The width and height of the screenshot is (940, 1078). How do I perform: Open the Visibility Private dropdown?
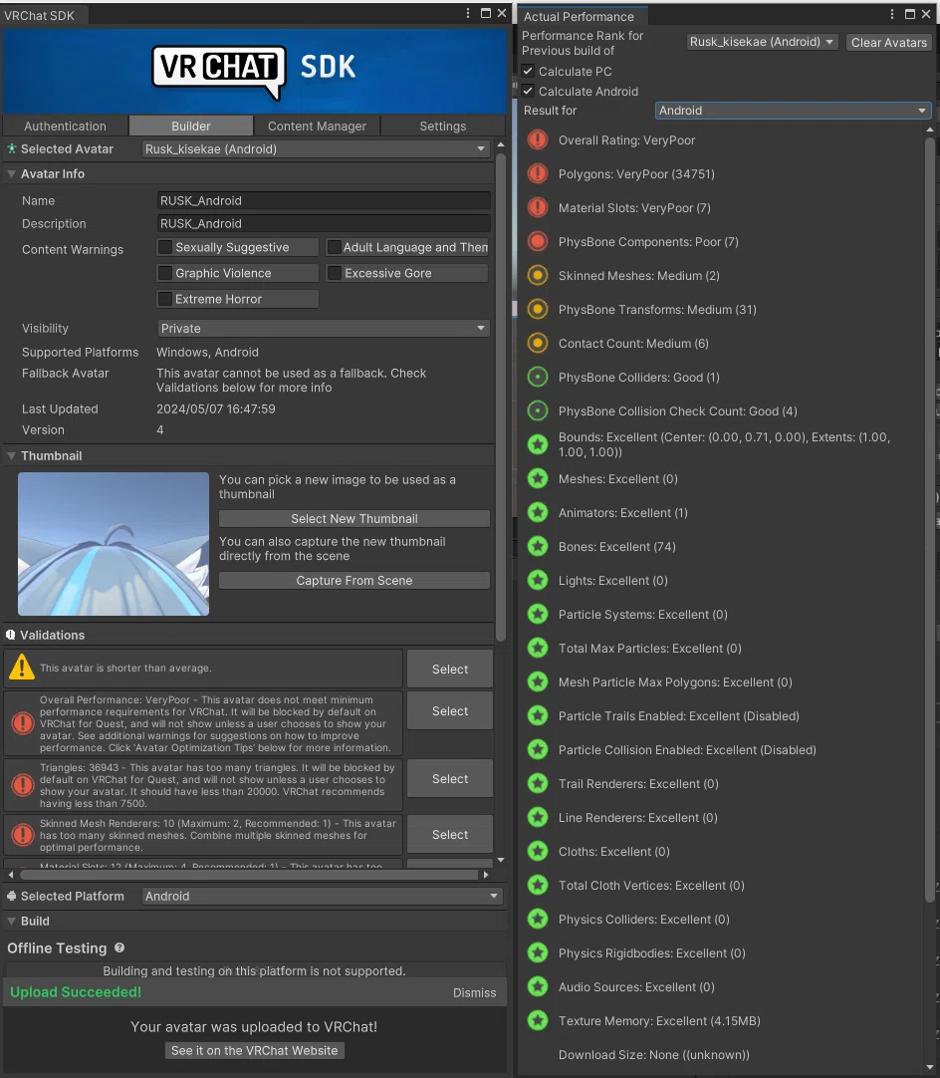point(324,329)
